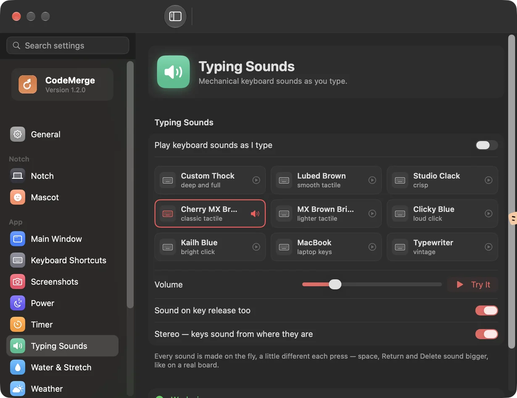The width and height of the screenshot is (517, 398).
Task: Select the Custom Thock sound profile
Action: tap(210, 180)
